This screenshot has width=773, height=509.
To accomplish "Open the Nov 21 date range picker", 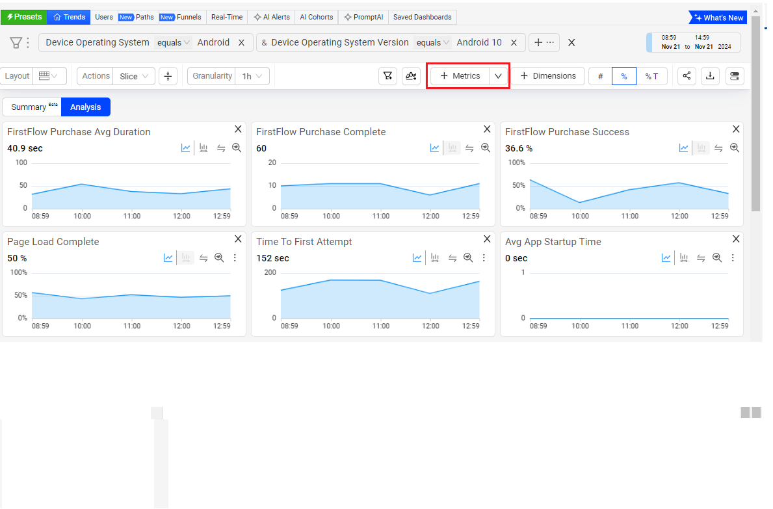I will point(694,43).
